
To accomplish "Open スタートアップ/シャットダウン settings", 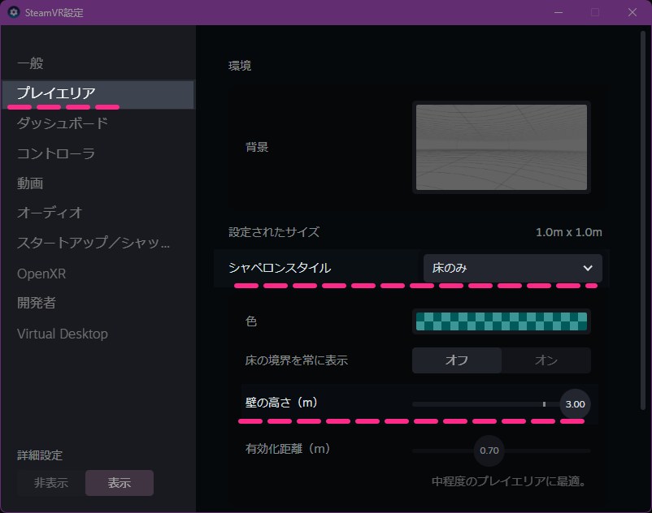I will [x=93, y=243].
